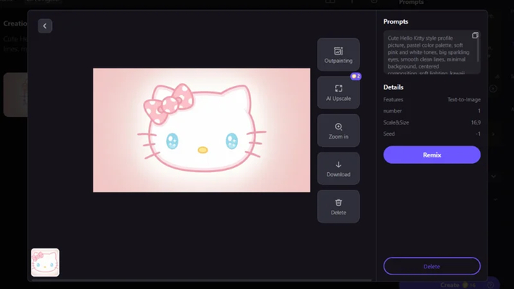Image resolution: width=514 pixels, height=289 pixels.
Task: Click the prompt text starting 'Cute Hello Kitty style'
Action: [x=429, y=55]
